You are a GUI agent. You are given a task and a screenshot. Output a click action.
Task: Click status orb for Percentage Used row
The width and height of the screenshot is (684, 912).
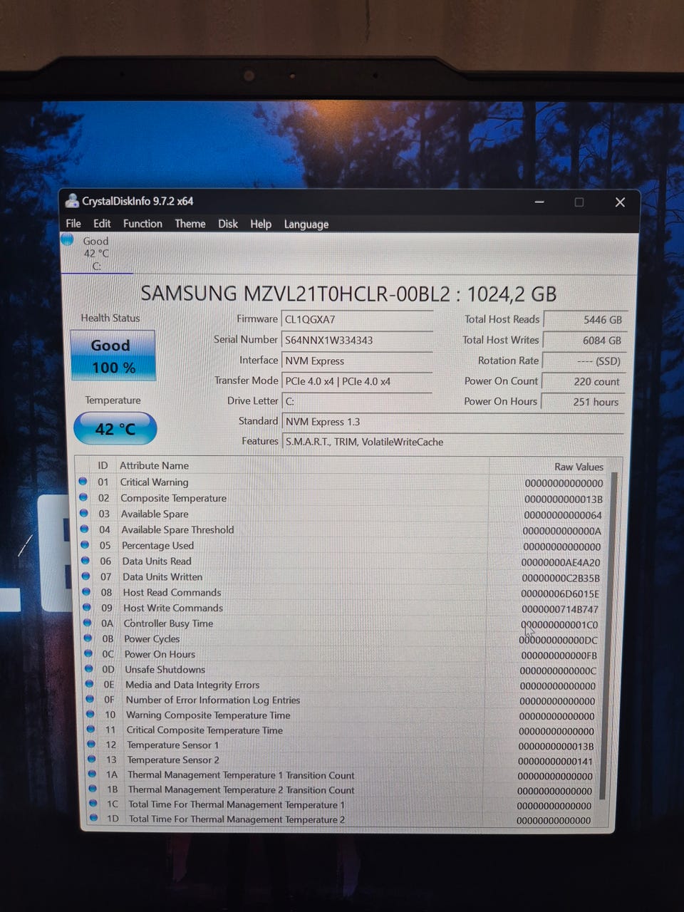(85, 545)
